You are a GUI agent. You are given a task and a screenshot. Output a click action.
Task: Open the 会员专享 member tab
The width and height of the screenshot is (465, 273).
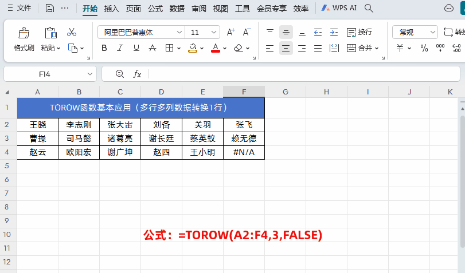pos(272,9)
